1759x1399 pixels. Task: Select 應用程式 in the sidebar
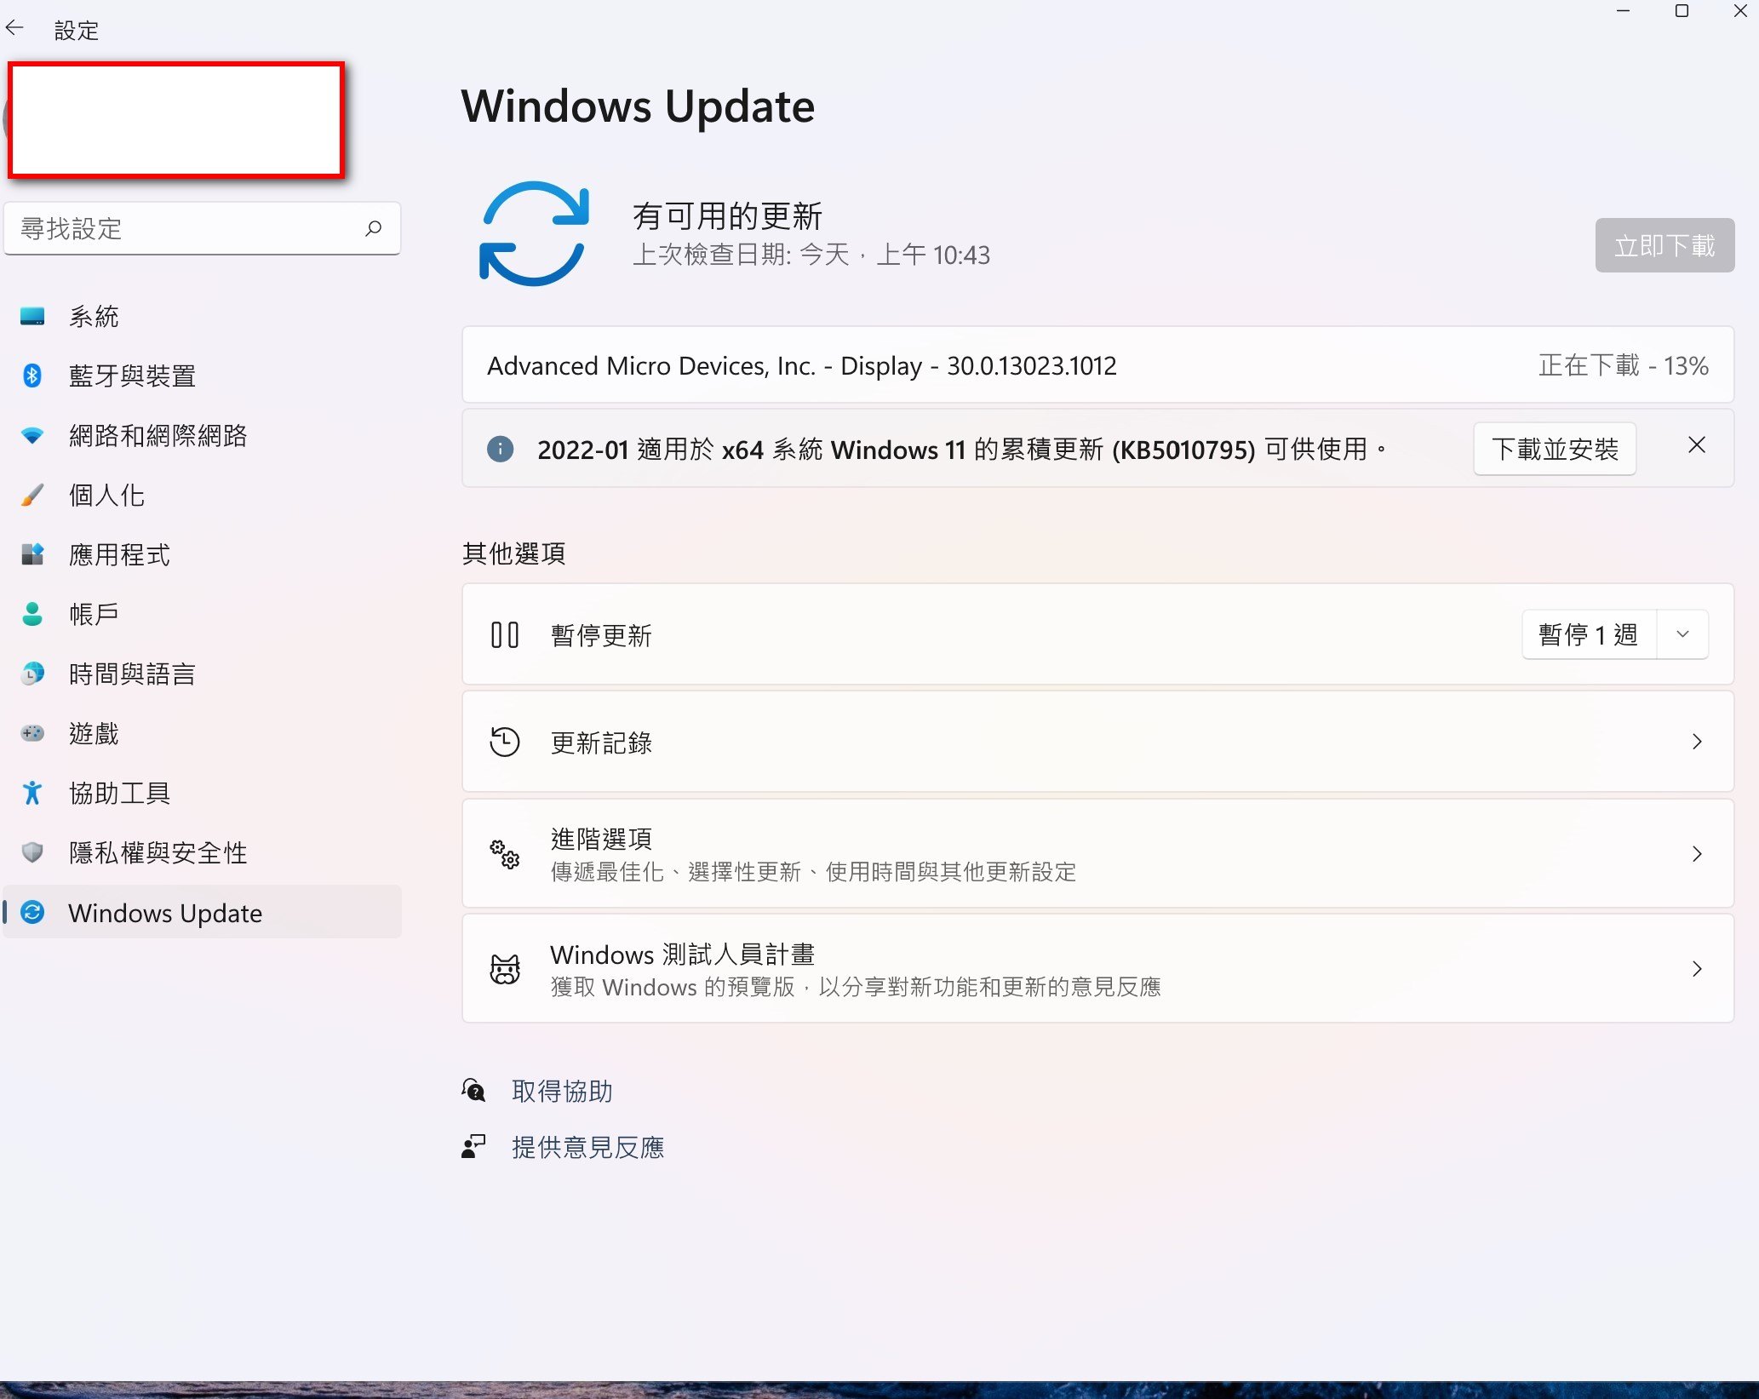(202, 555)
